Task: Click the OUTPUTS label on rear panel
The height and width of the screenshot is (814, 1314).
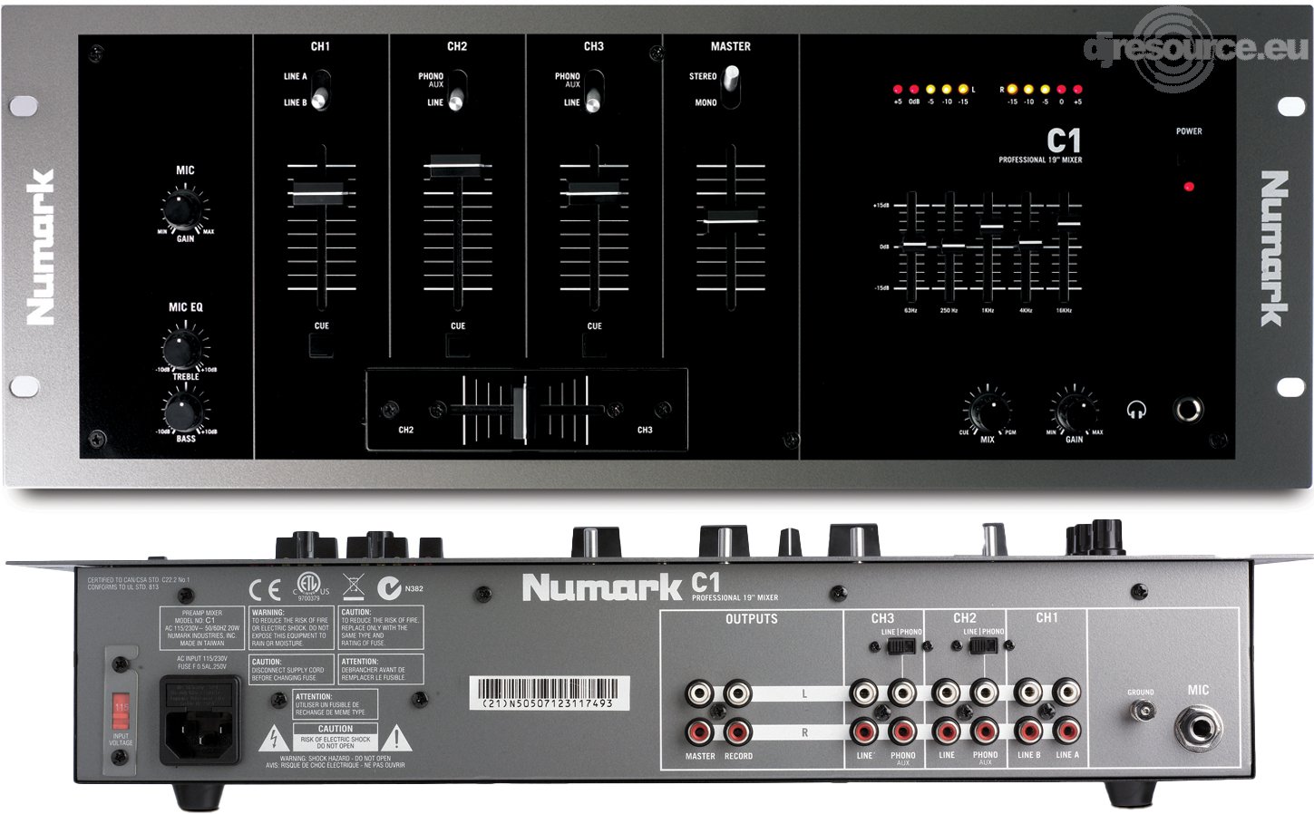Action: point(751,619)
